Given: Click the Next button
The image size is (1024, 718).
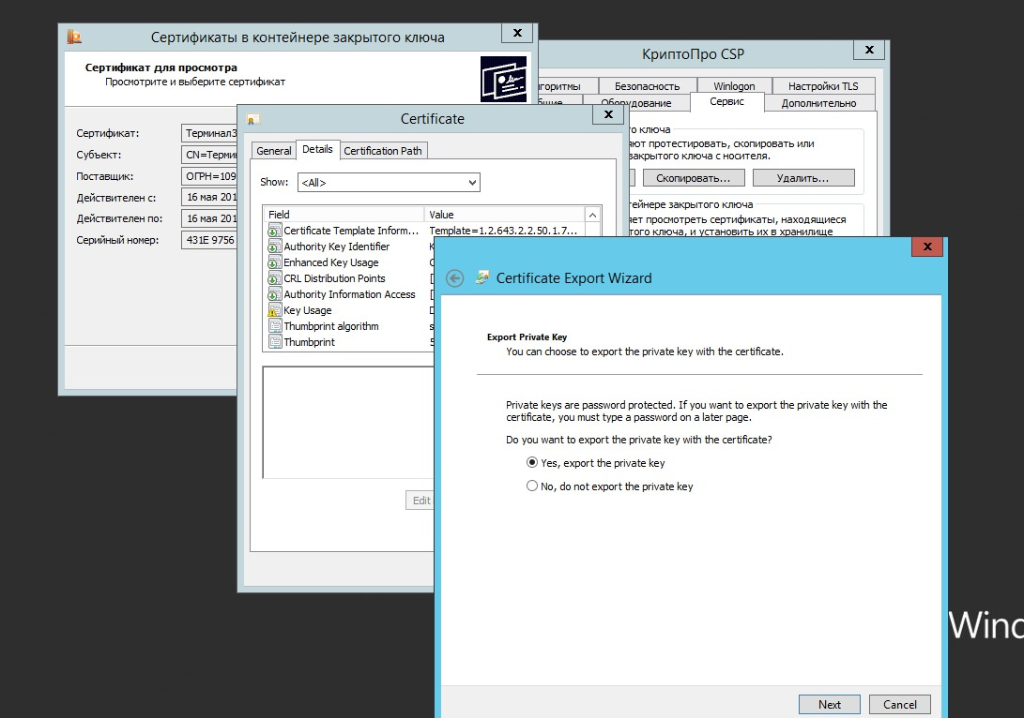Looking at the screenshot, I should click(830, 704).
